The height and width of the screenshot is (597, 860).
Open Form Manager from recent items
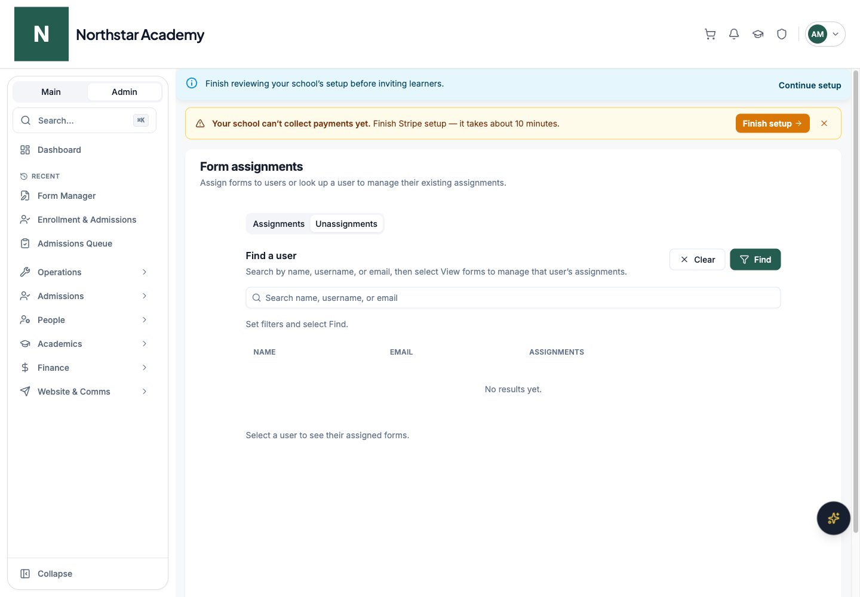pyautogui.click(x=84, y=196)
